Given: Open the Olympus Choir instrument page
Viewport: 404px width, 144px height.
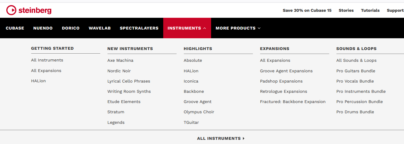Looking at the screenshot, I should (x=199, y=112).
